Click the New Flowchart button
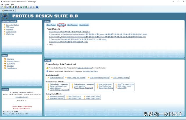The width and height of the screenshot is (186, 120). pos(72,25)
